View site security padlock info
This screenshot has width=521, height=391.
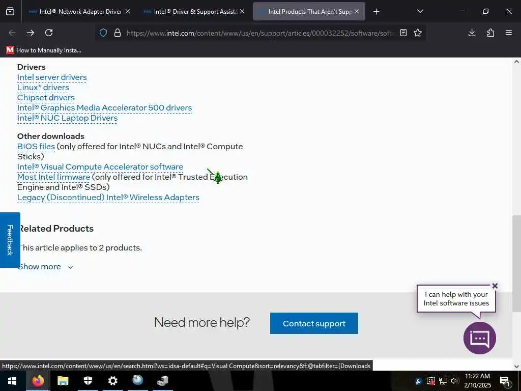tap(118, 33)
